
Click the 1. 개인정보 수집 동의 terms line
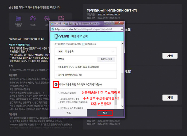(x=67, y=93)
